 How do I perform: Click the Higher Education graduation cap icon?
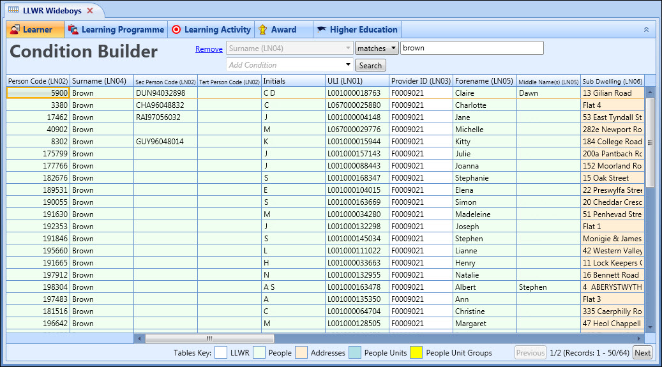pos(321,29)
